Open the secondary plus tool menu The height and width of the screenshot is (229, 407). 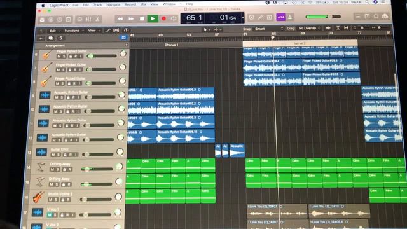point(217,30)
